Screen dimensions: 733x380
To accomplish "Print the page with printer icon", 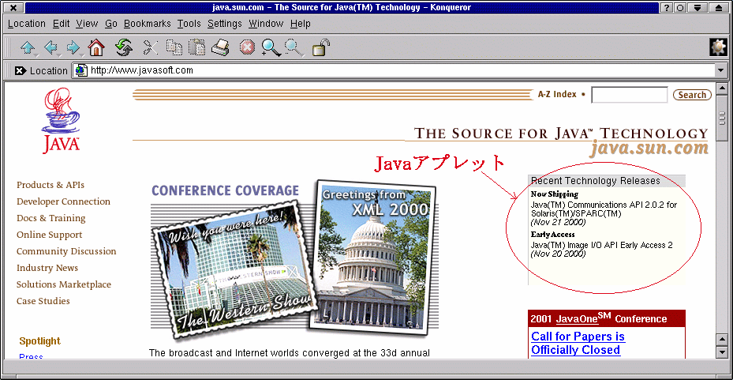I will (220, 47).
